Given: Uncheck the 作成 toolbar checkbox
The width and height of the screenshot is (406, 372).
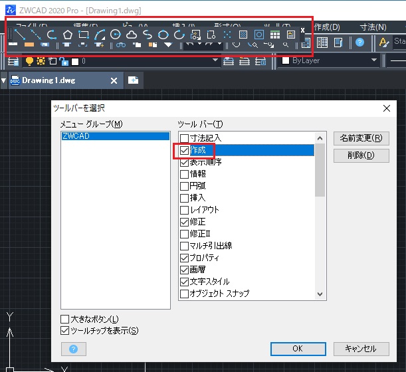Looking at the screenshot, I should click(184, 150).
